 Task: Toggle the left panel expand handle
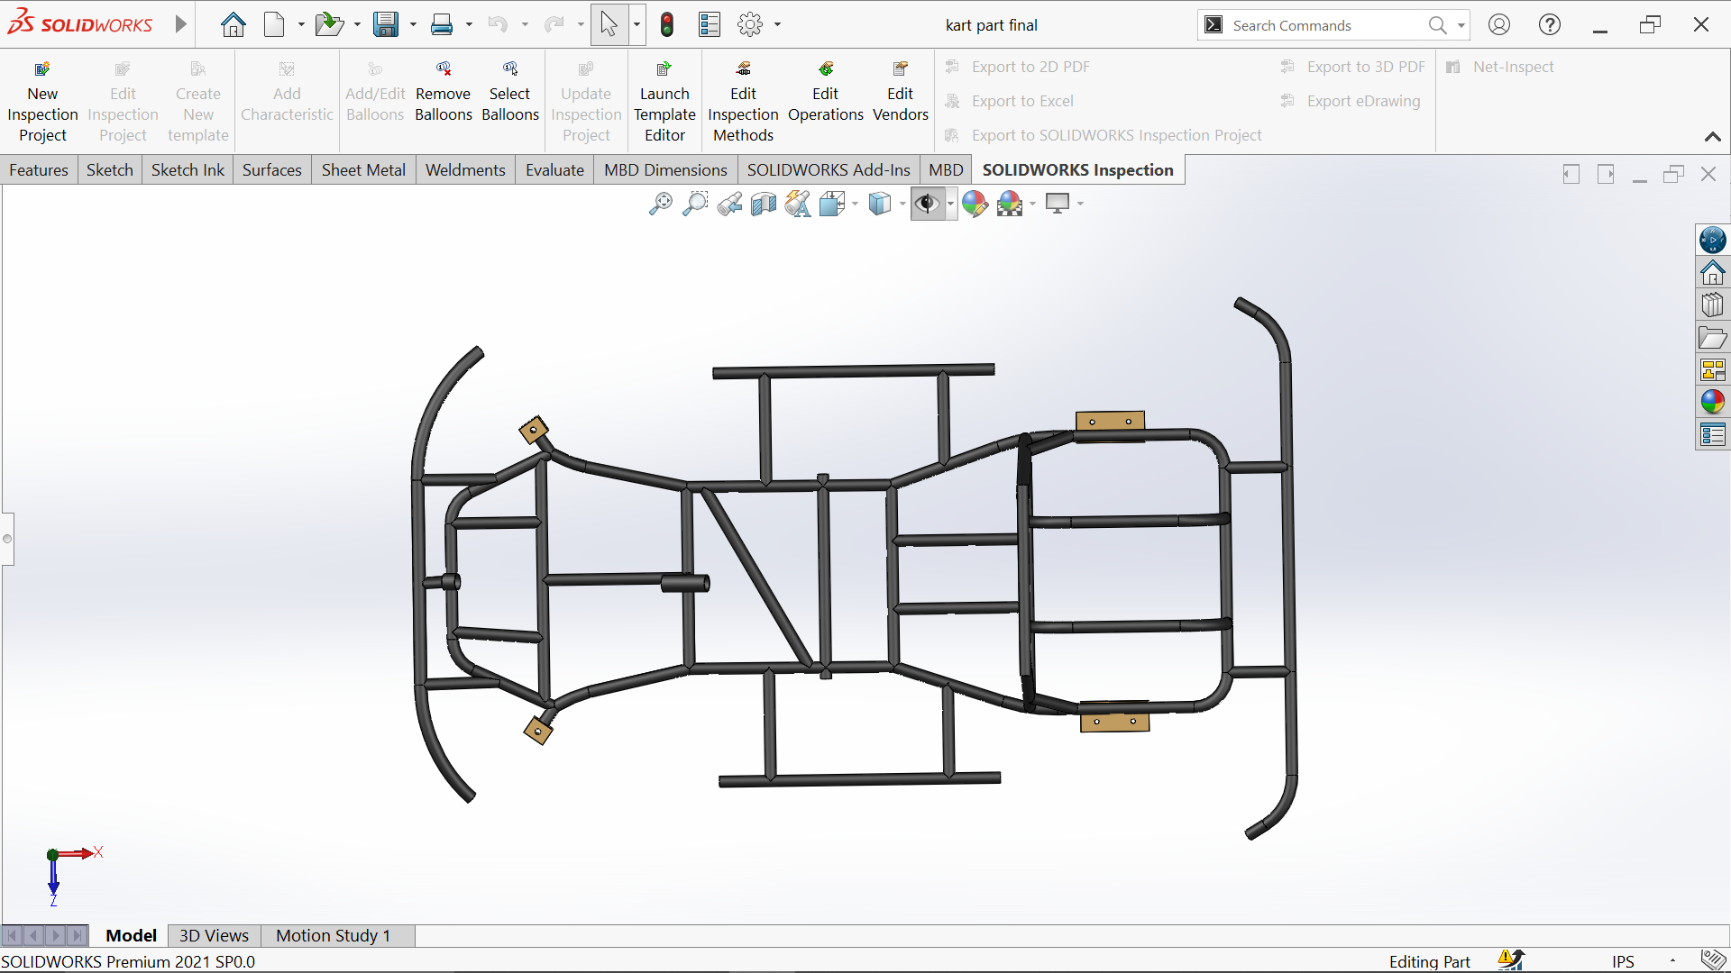(x=7, y=539)
